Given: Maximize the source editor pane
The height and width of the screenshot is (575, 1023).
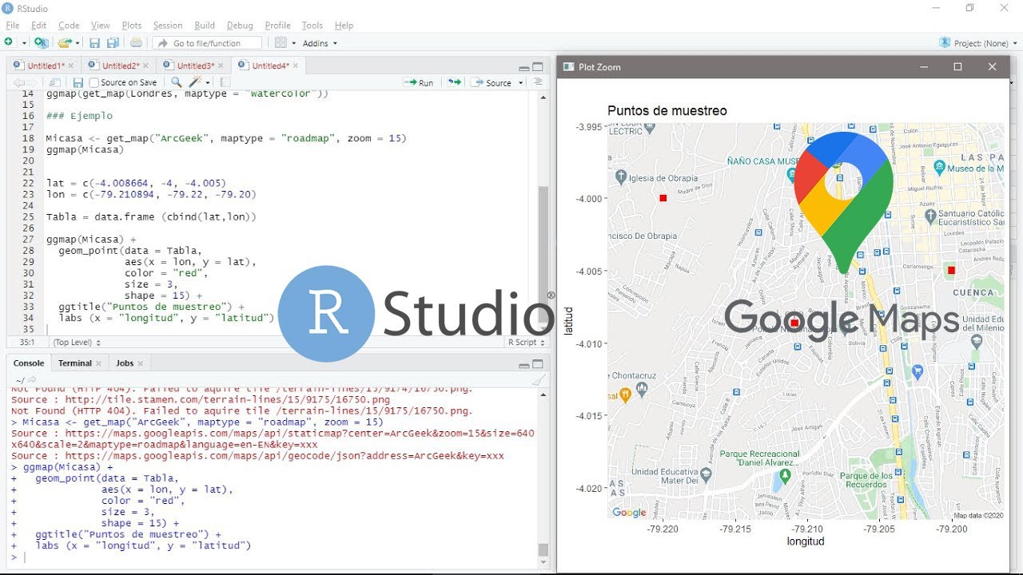Looking at the screenshot, I should coord(538,67).
